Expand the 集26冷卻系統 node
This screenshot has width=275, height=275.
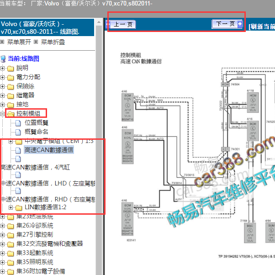tap(2, 226)
